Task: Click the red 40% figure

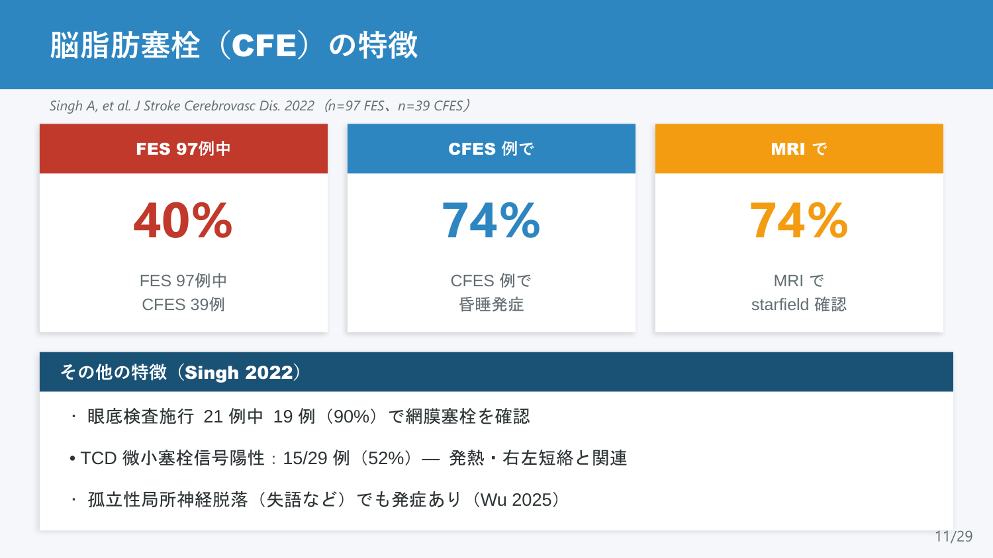Action: point(183,221)
